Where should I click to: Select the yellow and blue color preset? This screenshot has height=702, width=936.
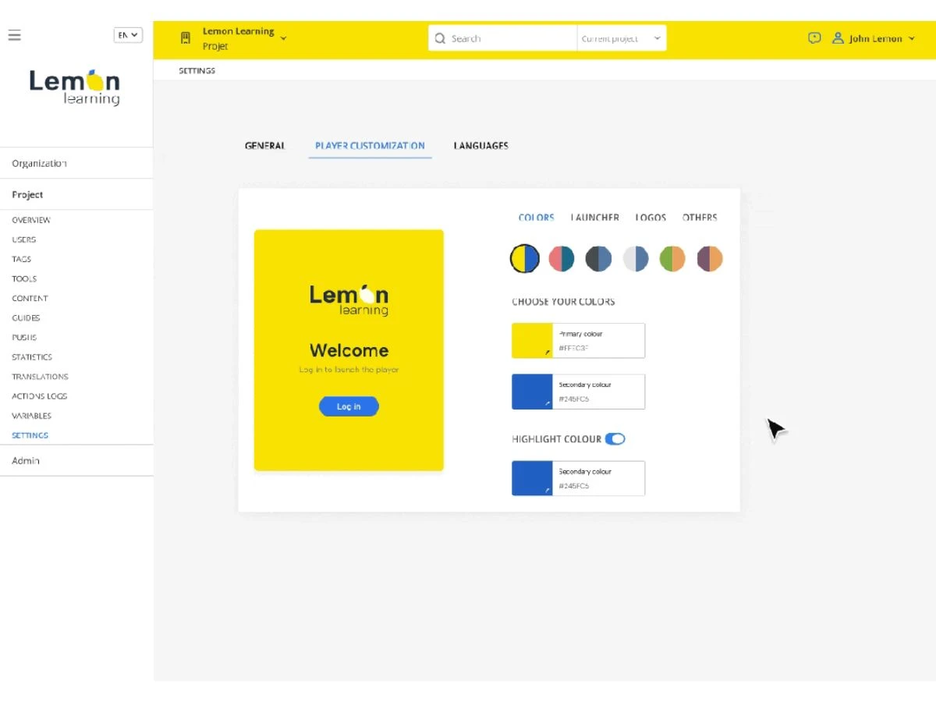525,258
